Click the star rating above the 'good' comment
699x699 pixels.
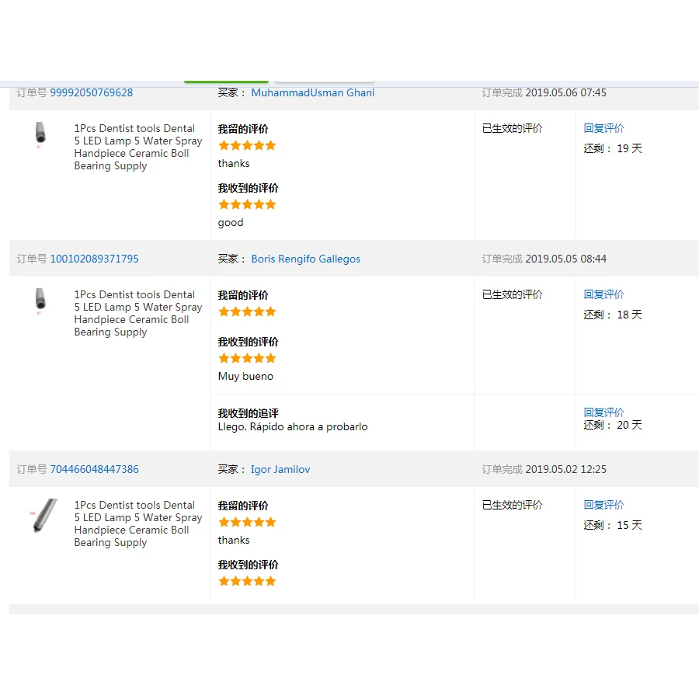(x=247, y=204)
